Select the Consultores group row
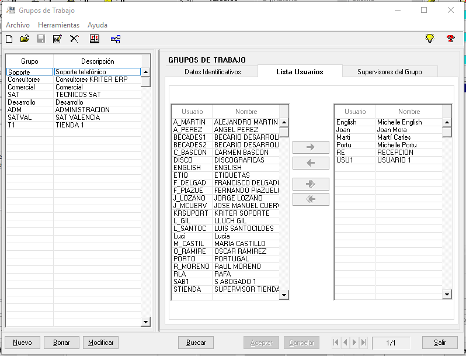This screenshot has width=466, height=356. [74, 80]
